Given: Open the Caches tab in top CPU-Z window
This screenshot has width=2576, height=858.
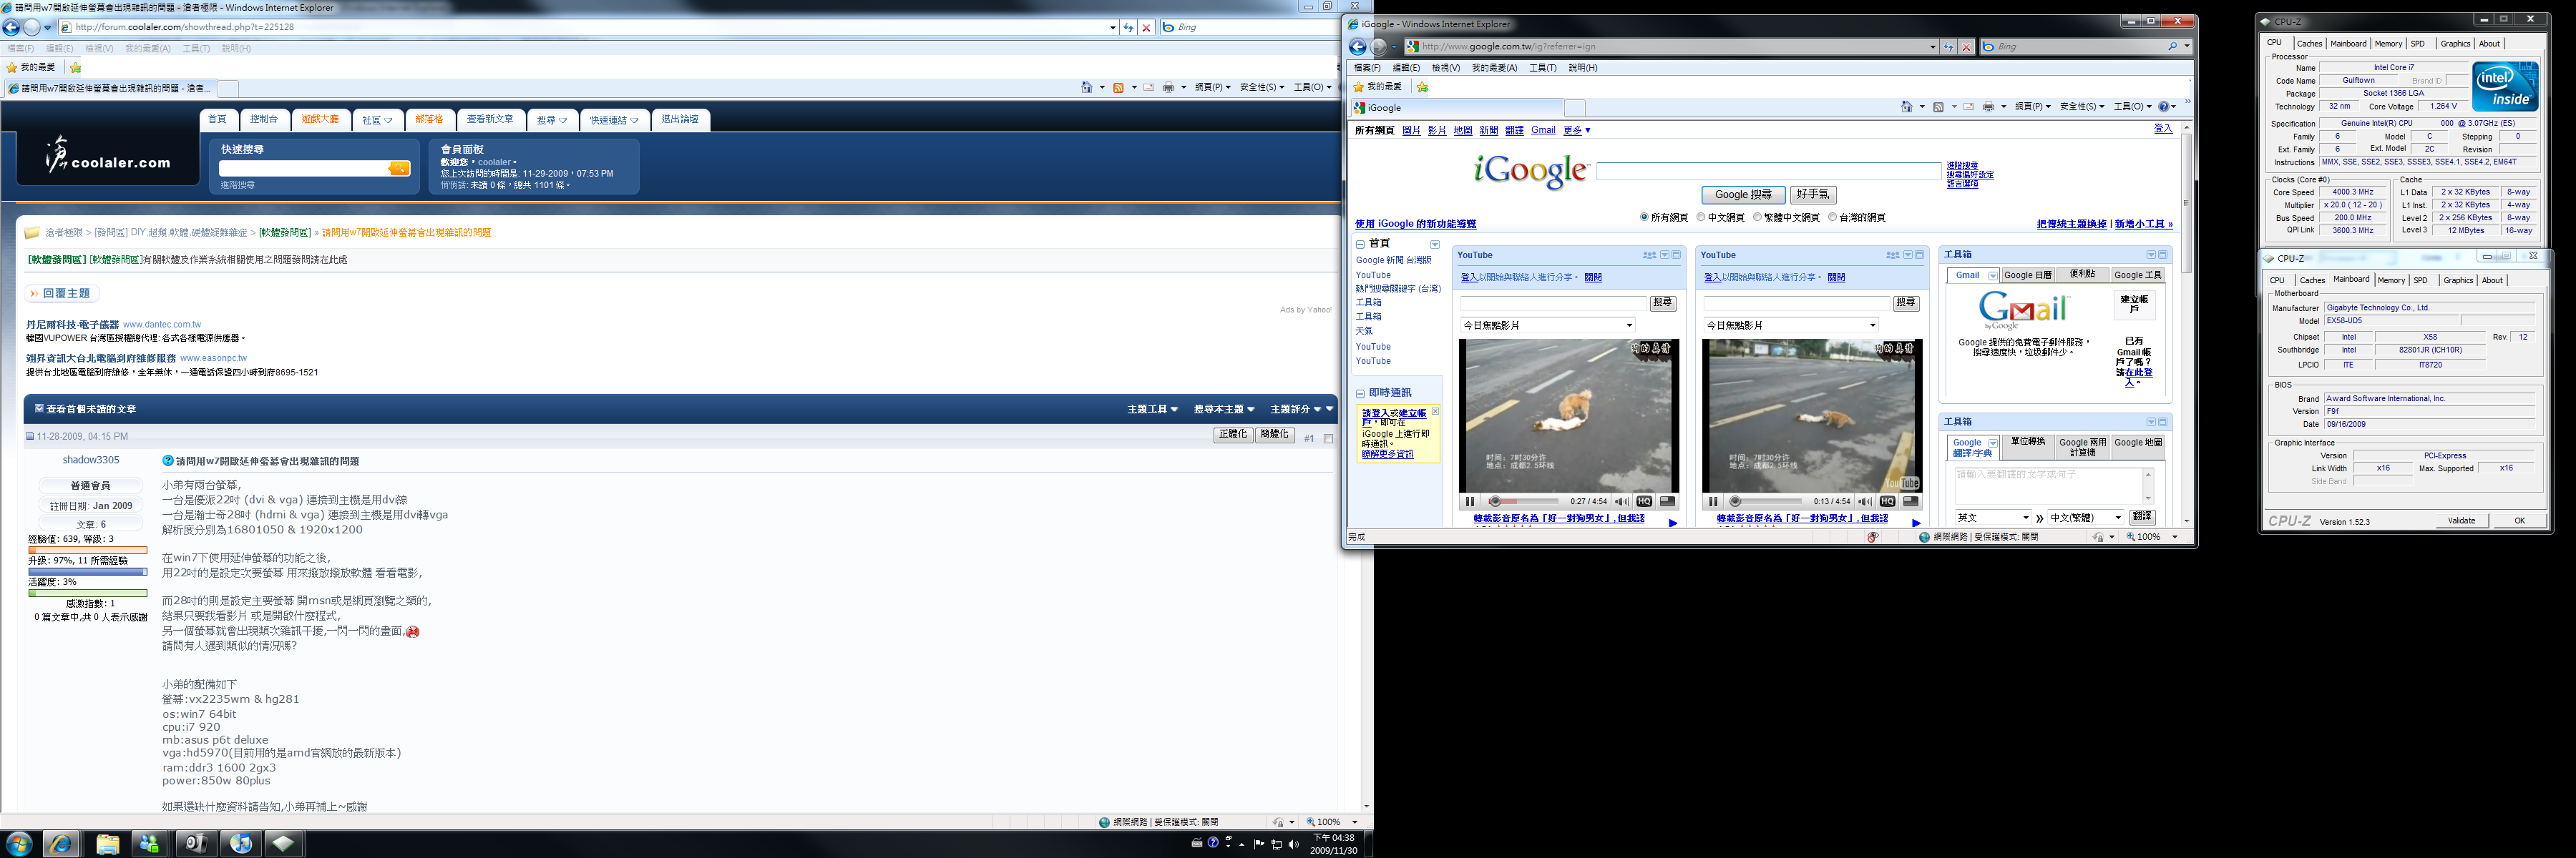Looking at the screenshot, I should (2309, 44).
